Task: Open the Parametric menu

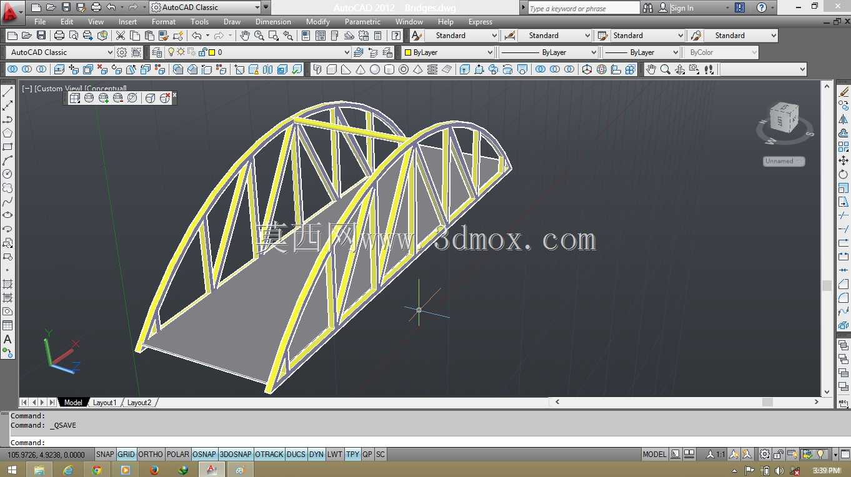Action: pos(362,22)
